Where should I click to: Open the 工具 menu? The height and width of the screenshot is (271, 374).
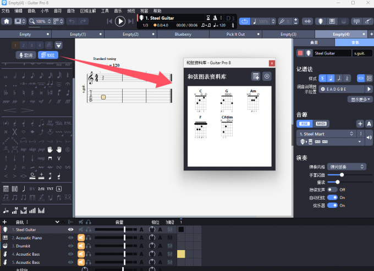(x=105, y=11)
